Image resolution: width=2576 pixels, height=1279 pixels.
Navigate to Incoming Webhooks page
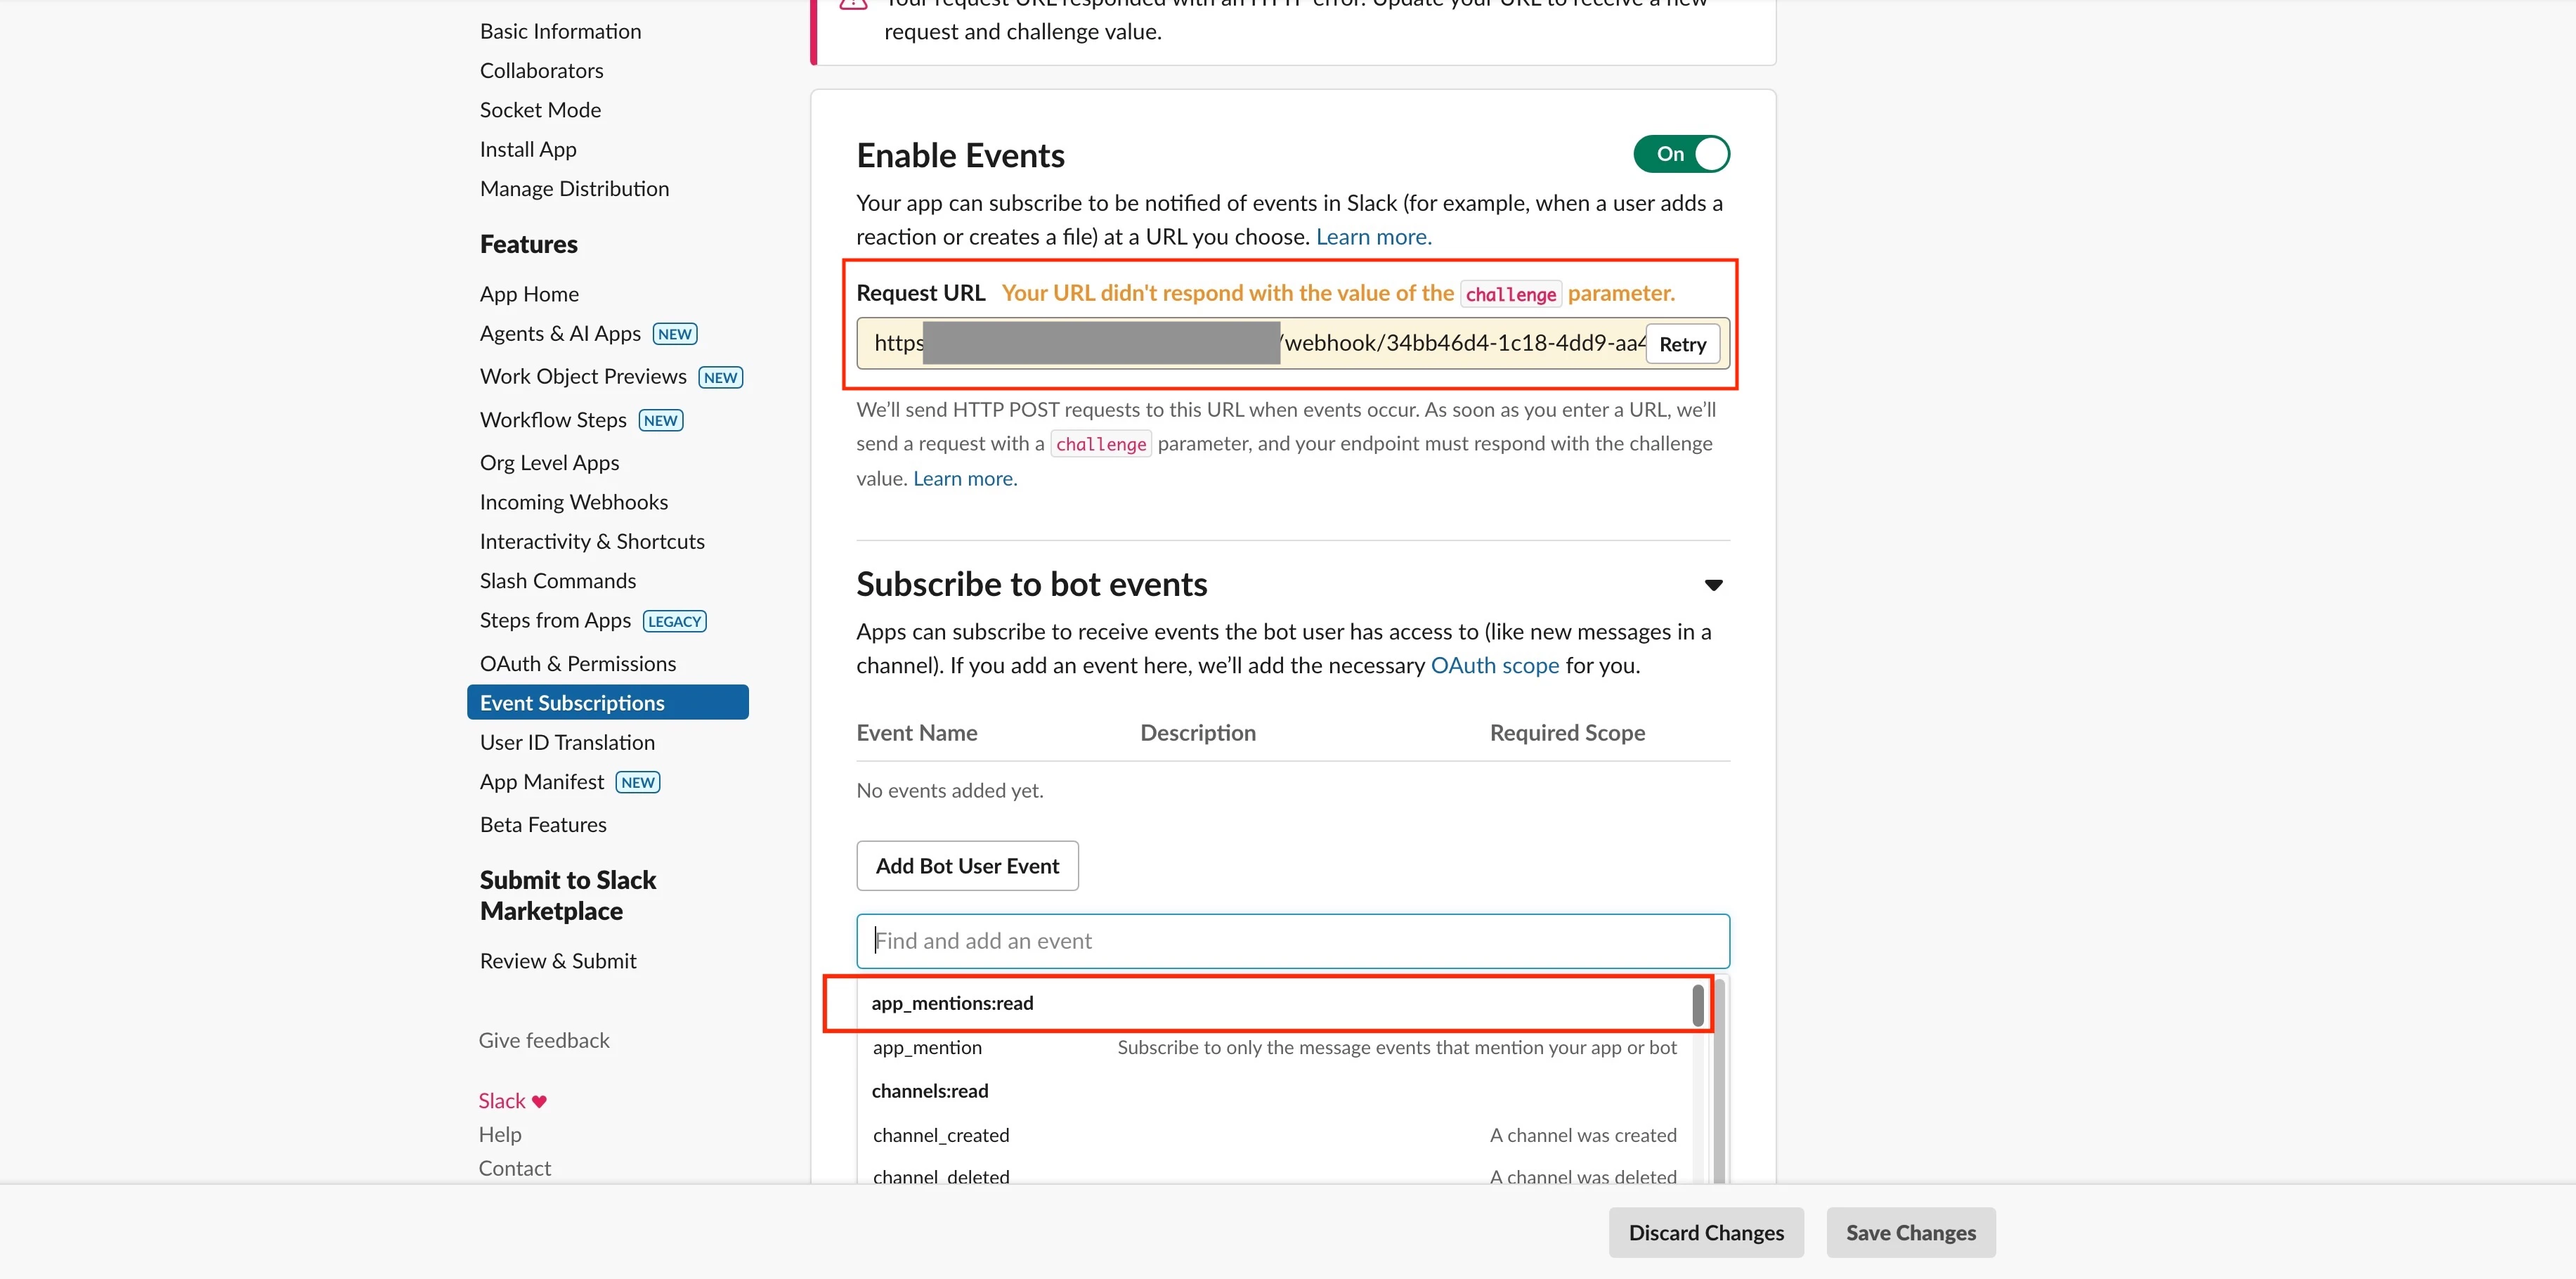click(x=574, y=502)
